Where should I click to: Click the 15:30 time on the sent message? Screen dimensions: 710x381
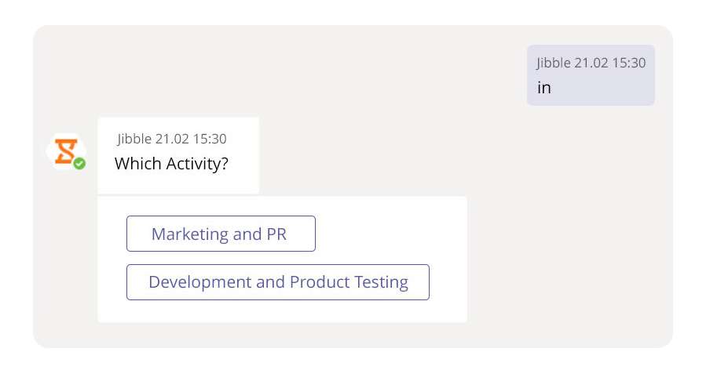pyautogui.click(x=628, y=63)
